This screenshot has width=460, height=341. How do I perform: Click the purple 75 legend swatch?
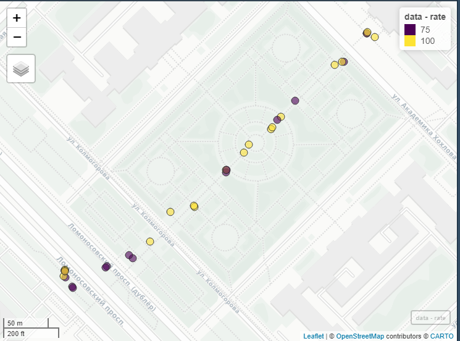409,30
